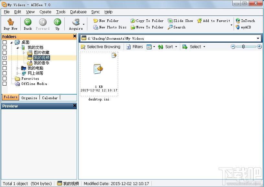
Task: Expand the 图片收藏 tree node
Action: tap(24, 53)
